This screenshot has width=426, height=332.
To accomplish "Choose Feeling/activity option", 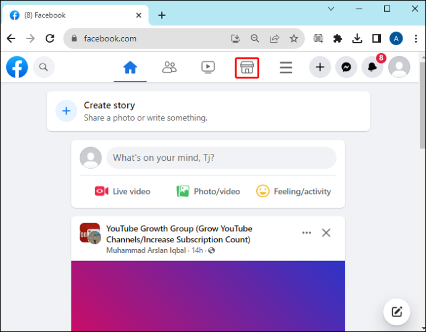I will [x=294, y=191].
